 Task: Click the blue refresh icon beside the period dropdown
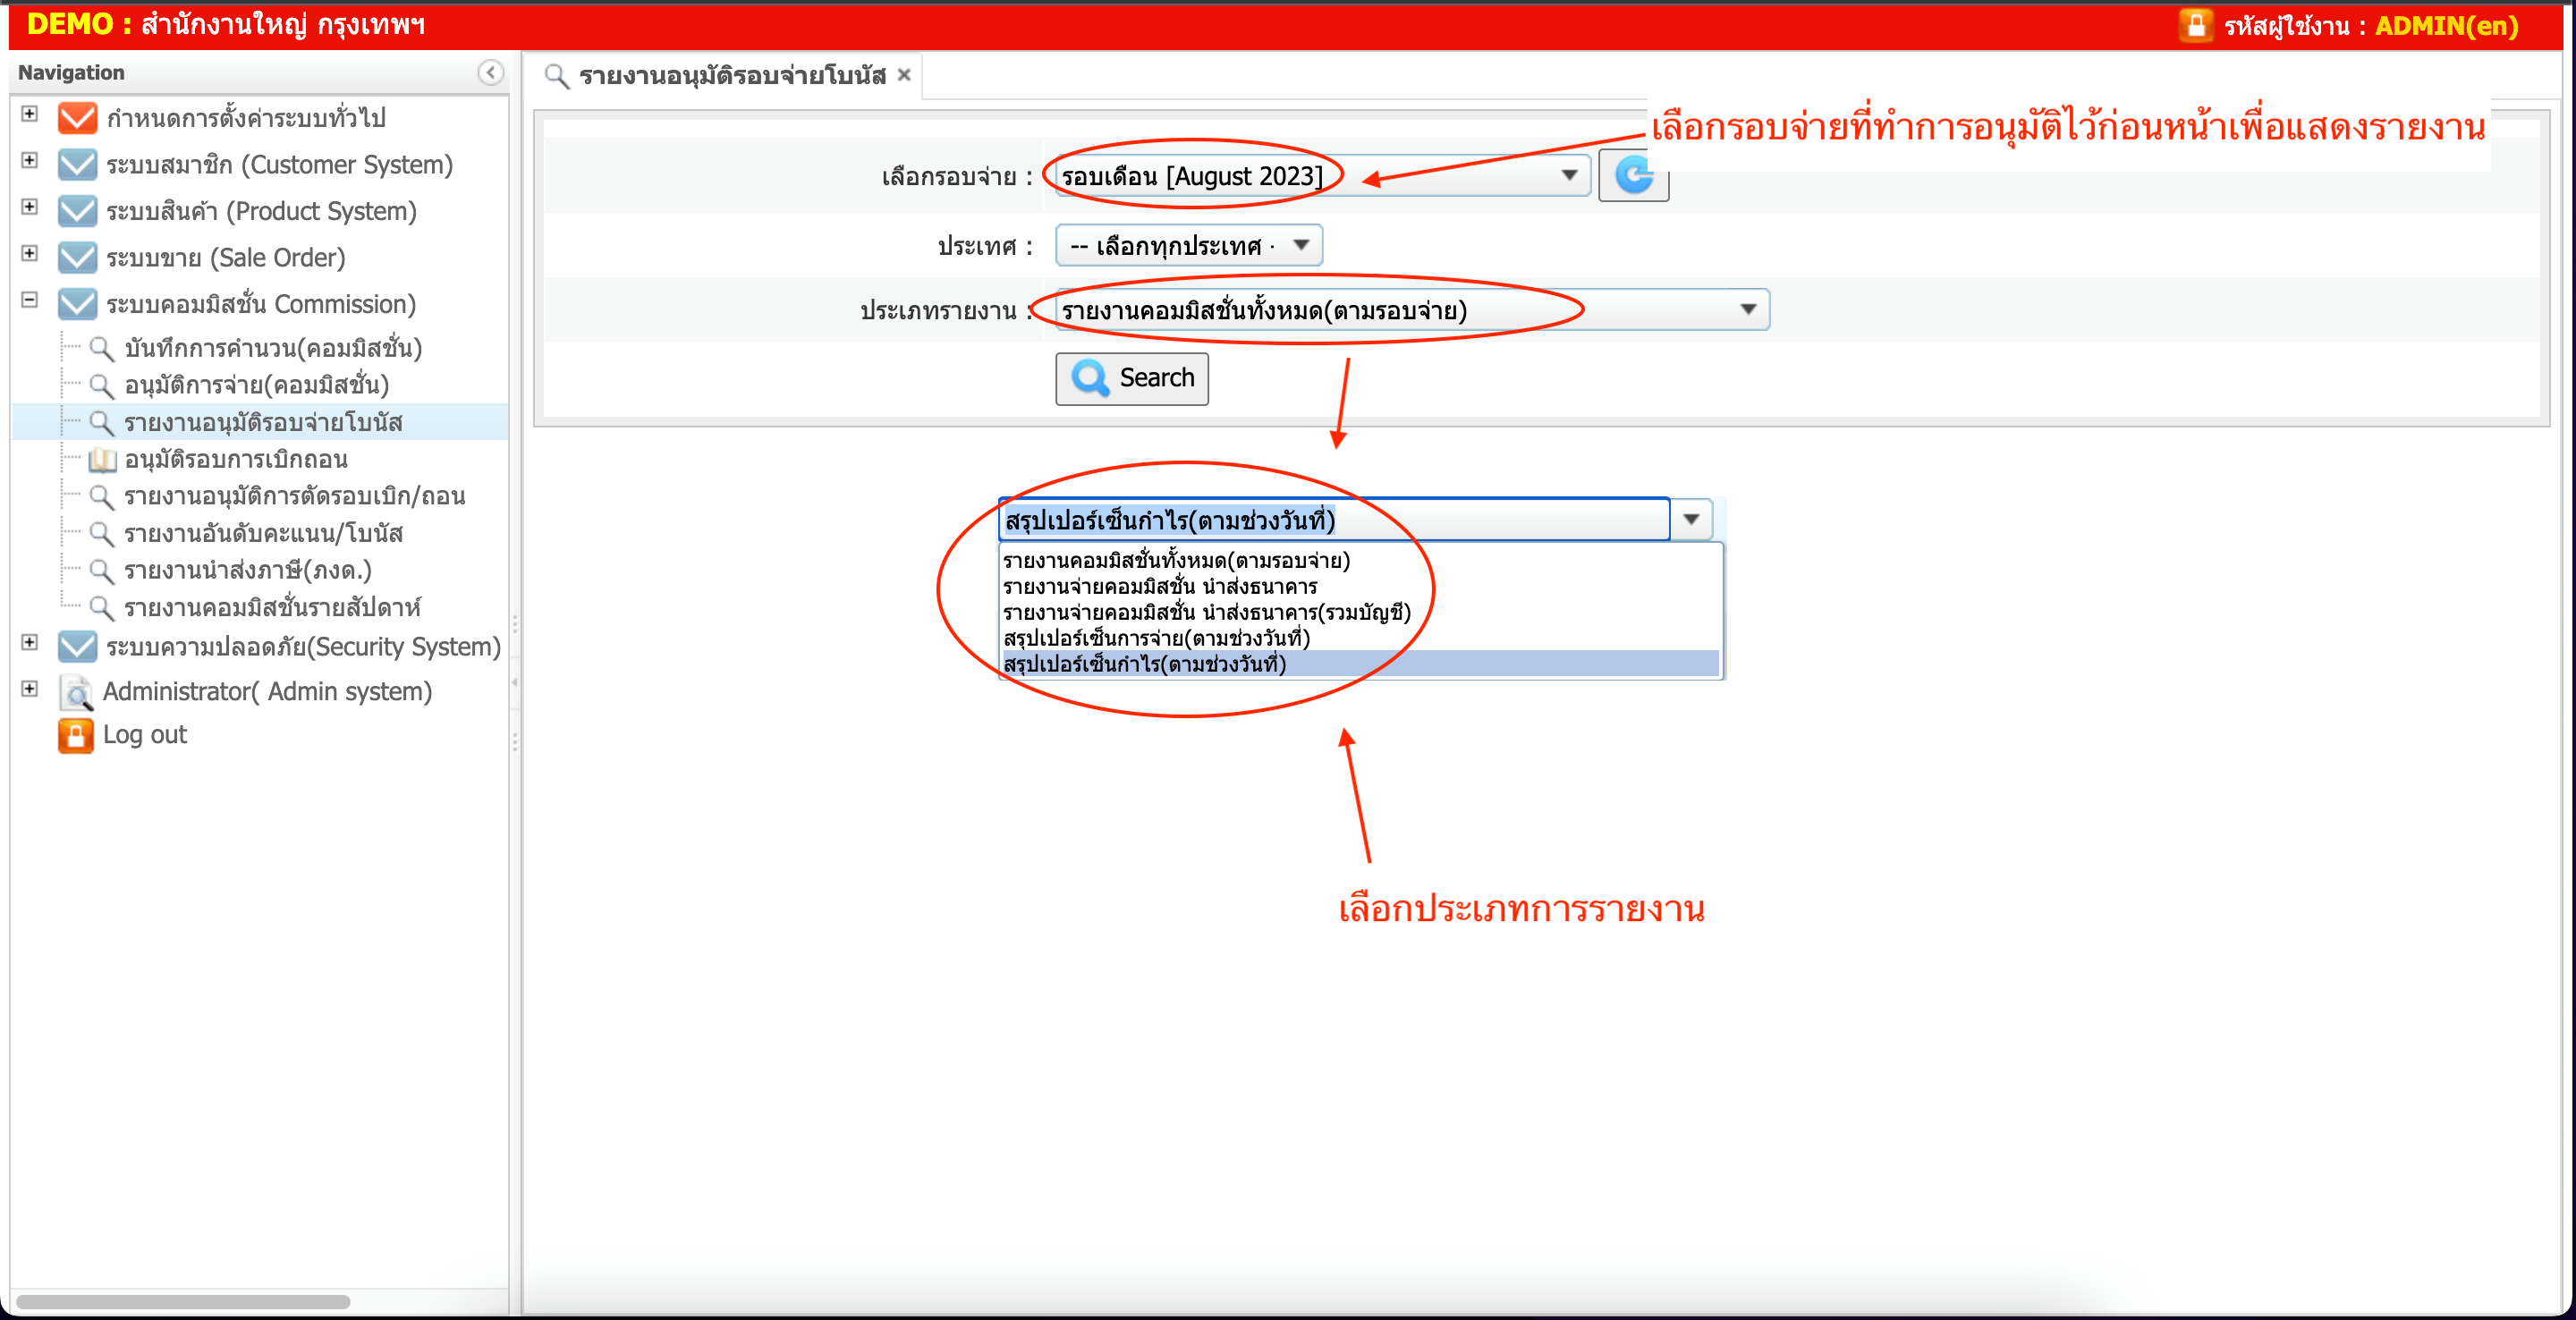coord(1632,176)
